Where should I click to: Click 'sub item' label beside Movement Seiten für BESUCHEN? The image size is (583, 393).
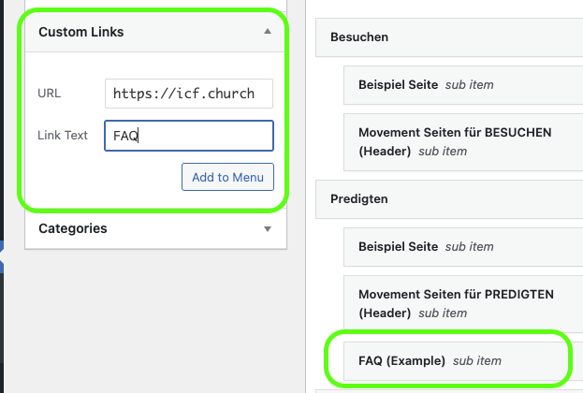[443, 151]
